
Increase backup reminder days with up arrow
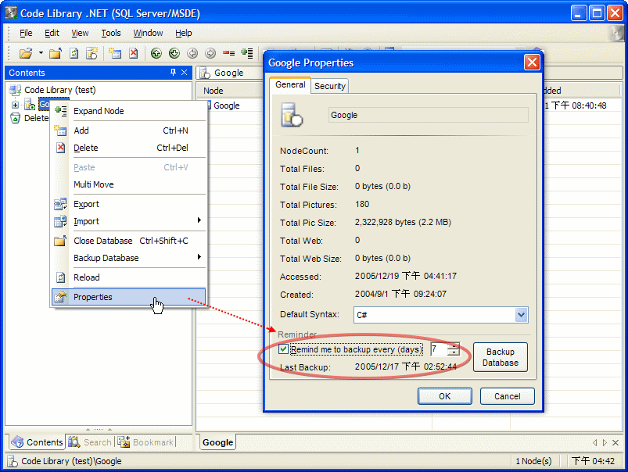click(454, 346)
